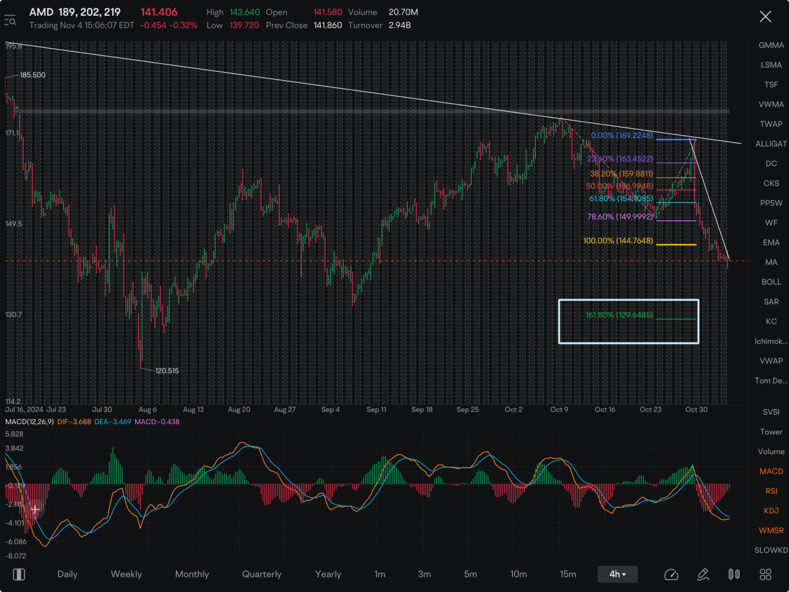789x592 pixels.
Task: Select the 61.80% (154.1085) Fibonacci level
Action: coord(621,198)
